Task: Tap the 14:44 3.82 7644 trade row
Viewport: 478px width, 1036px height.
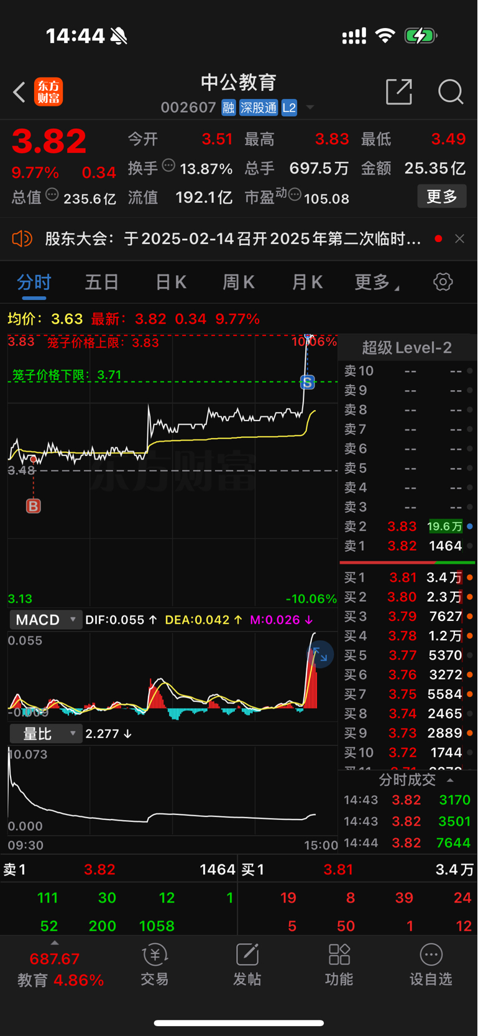Action: [x=407, y=842]
